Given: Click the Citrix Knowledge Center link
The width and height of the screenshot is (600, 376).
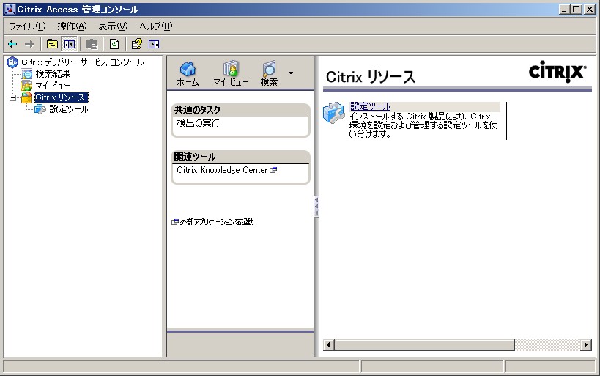Looking at the screenshot, I should [222, 170].
